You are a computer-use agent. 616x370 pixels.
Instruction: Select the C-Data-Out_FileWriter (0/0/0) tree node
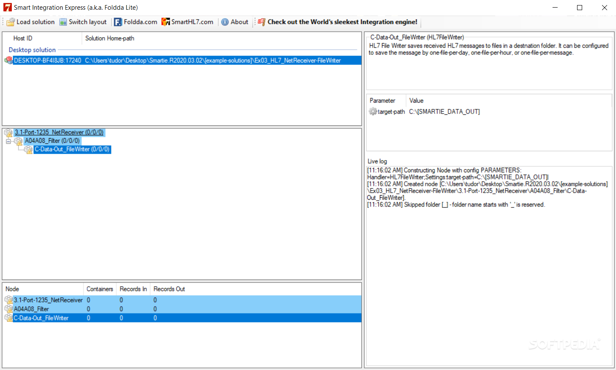tap(72, 150)
